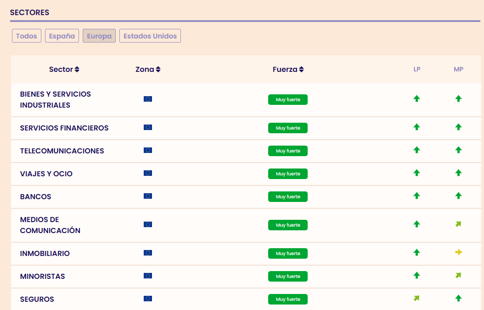Select the Europa filter tab
The image size is (484, 310).
pos(99,36)
